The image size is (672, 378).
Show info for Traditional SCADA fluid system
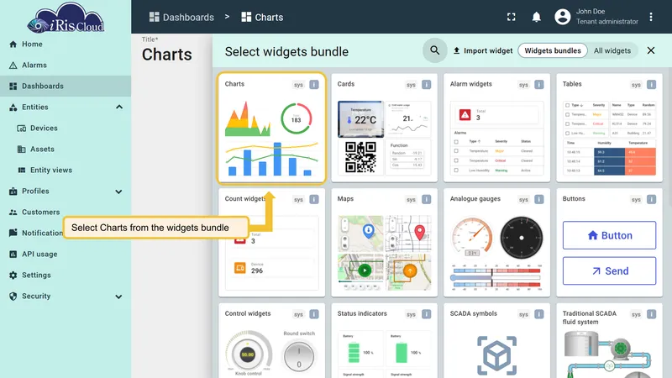click(x=651, y=314)
